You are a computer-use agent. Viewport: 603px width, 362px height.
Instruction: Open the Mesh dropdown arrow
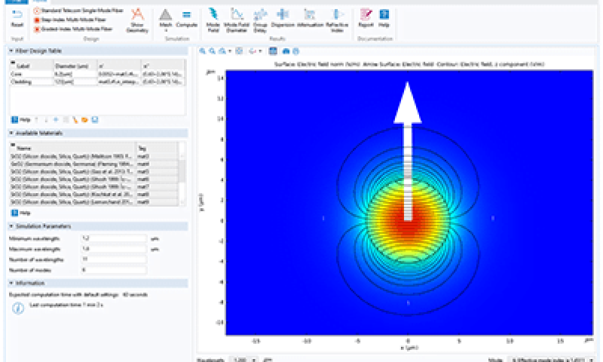click(166, 31)
